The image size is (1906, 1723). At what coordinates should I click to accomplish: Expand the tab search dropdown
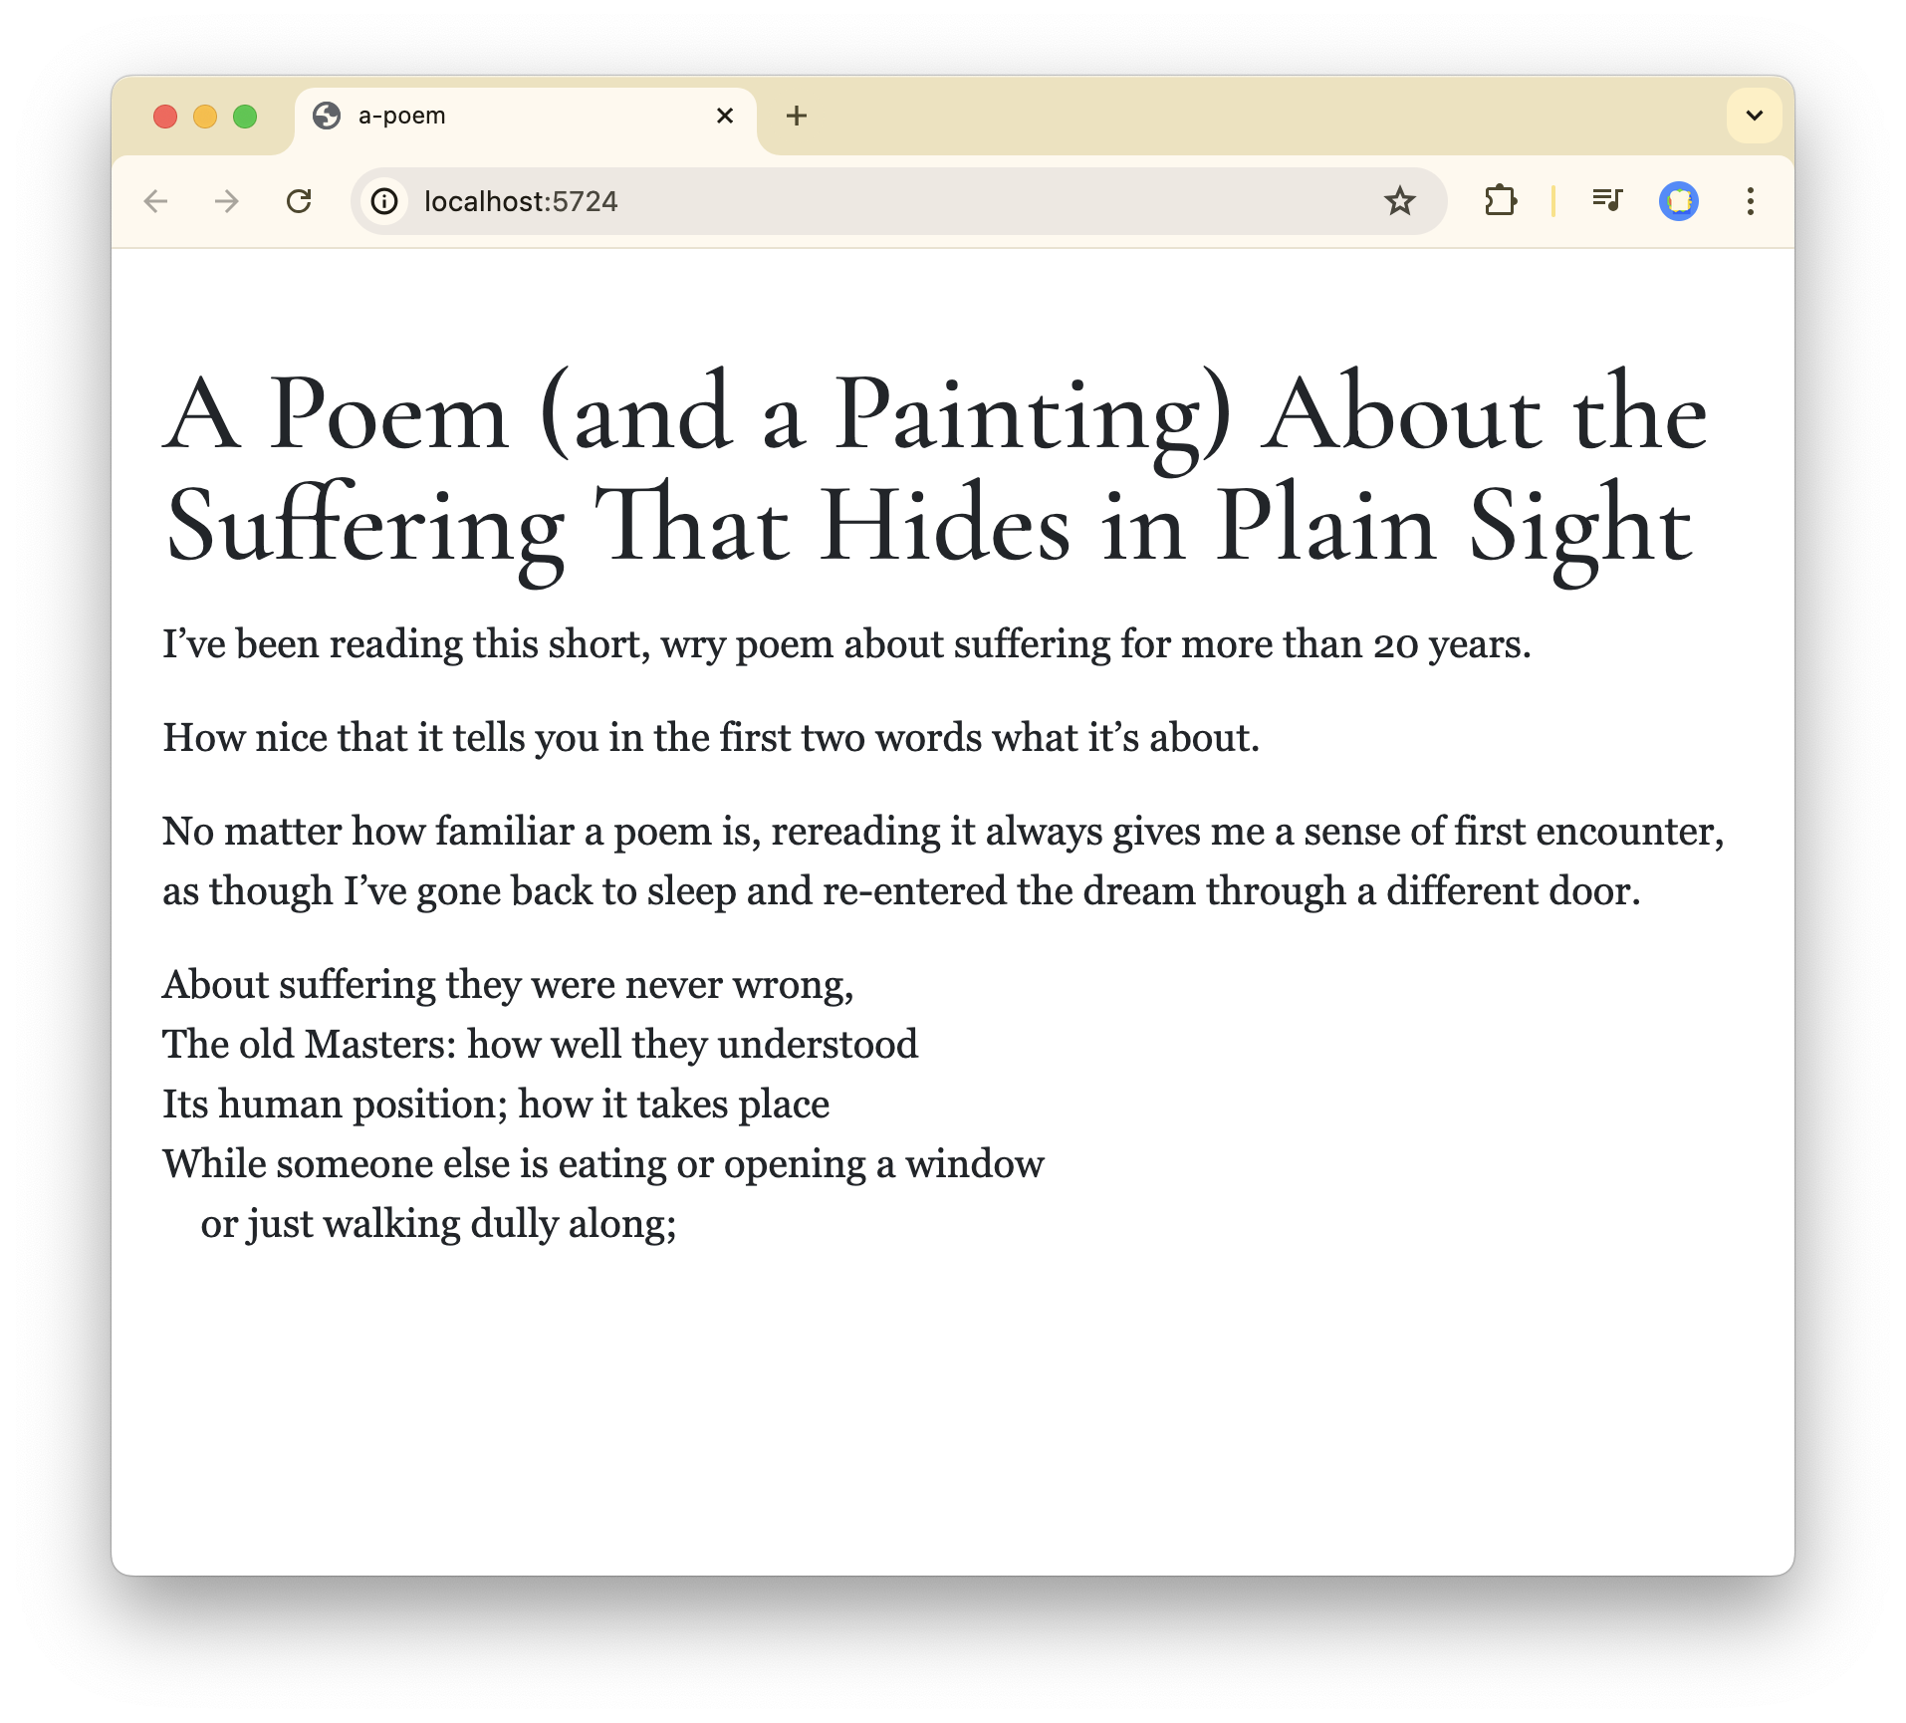click(1754, 116)
